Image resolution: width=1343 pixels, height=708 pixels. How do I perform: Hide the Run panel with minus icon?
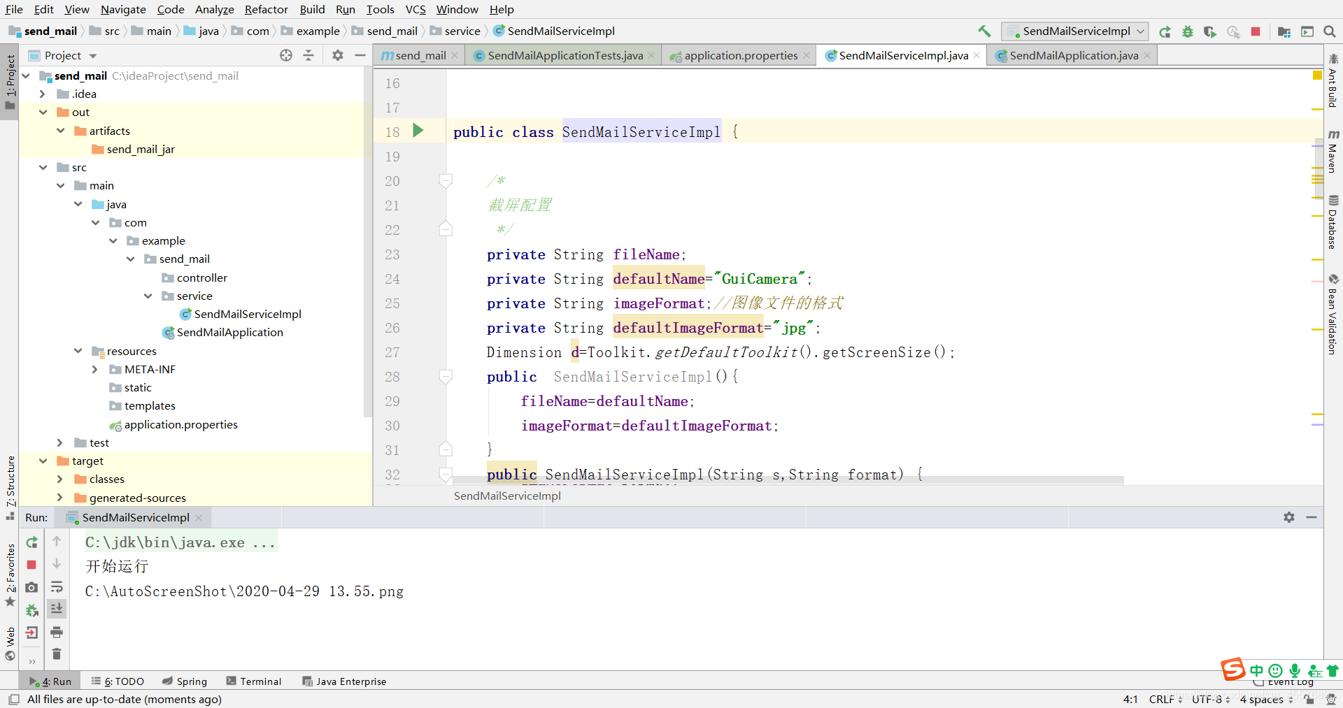click(x=1312, y=517)
